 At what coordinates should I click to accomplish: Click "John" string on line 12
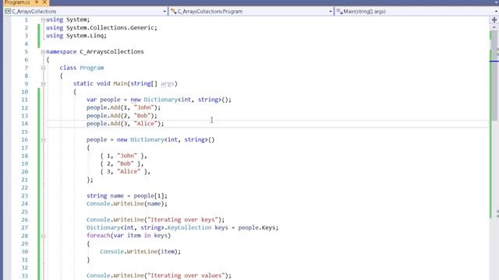coord(144,107)
